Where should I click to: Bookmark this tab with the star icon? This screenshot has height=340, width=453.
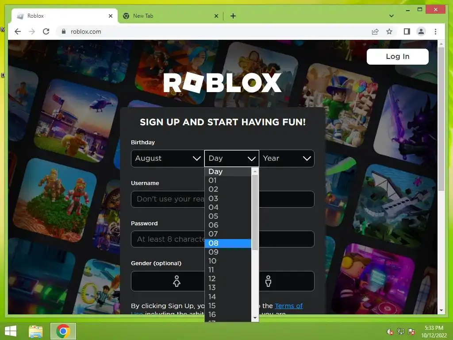coord(389,31)
